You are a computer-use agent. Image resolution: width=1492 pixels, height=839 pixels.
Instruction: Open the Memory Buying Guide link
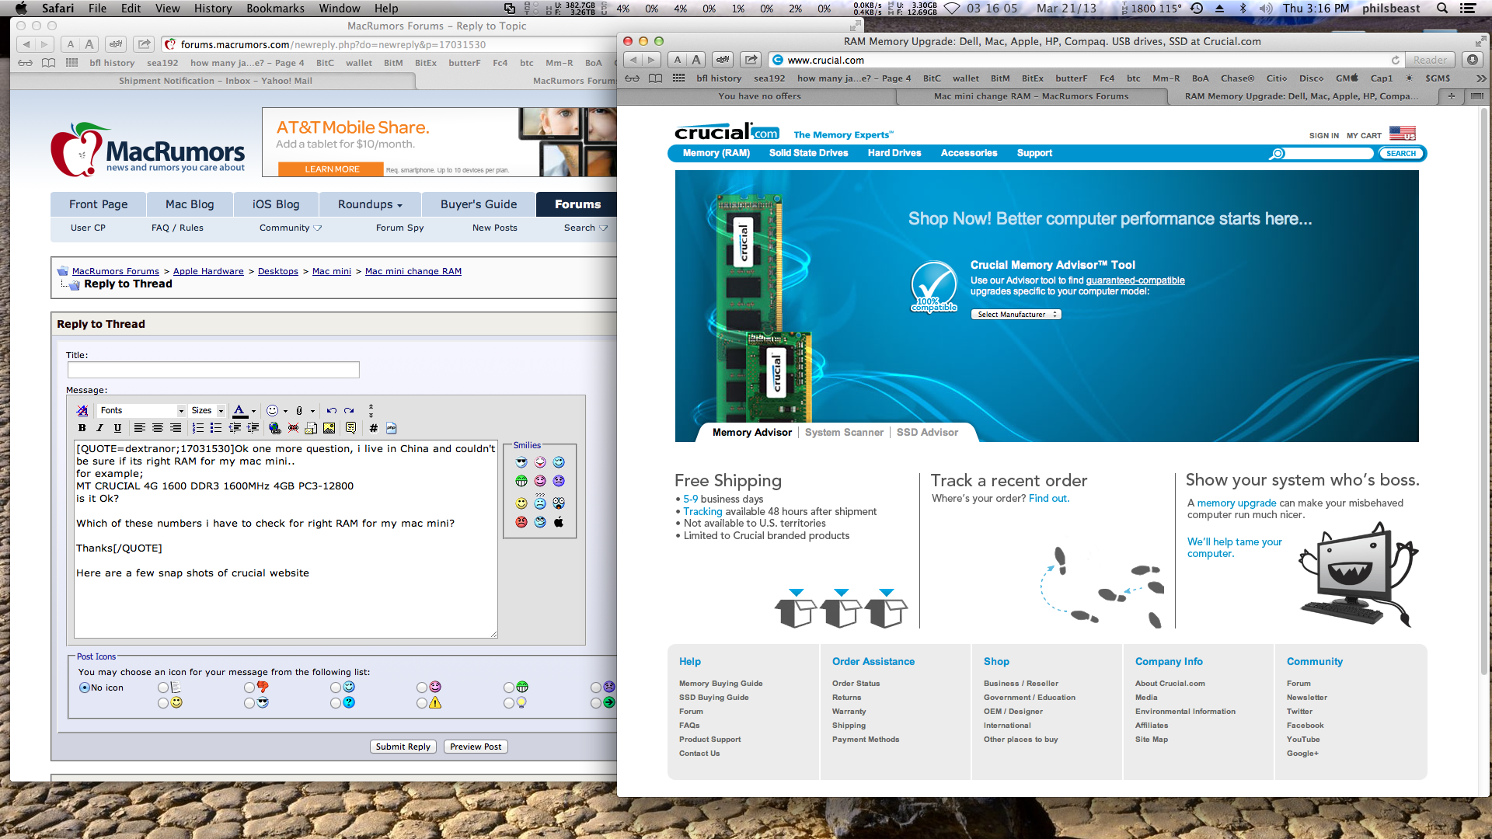(x=720, y=684)
